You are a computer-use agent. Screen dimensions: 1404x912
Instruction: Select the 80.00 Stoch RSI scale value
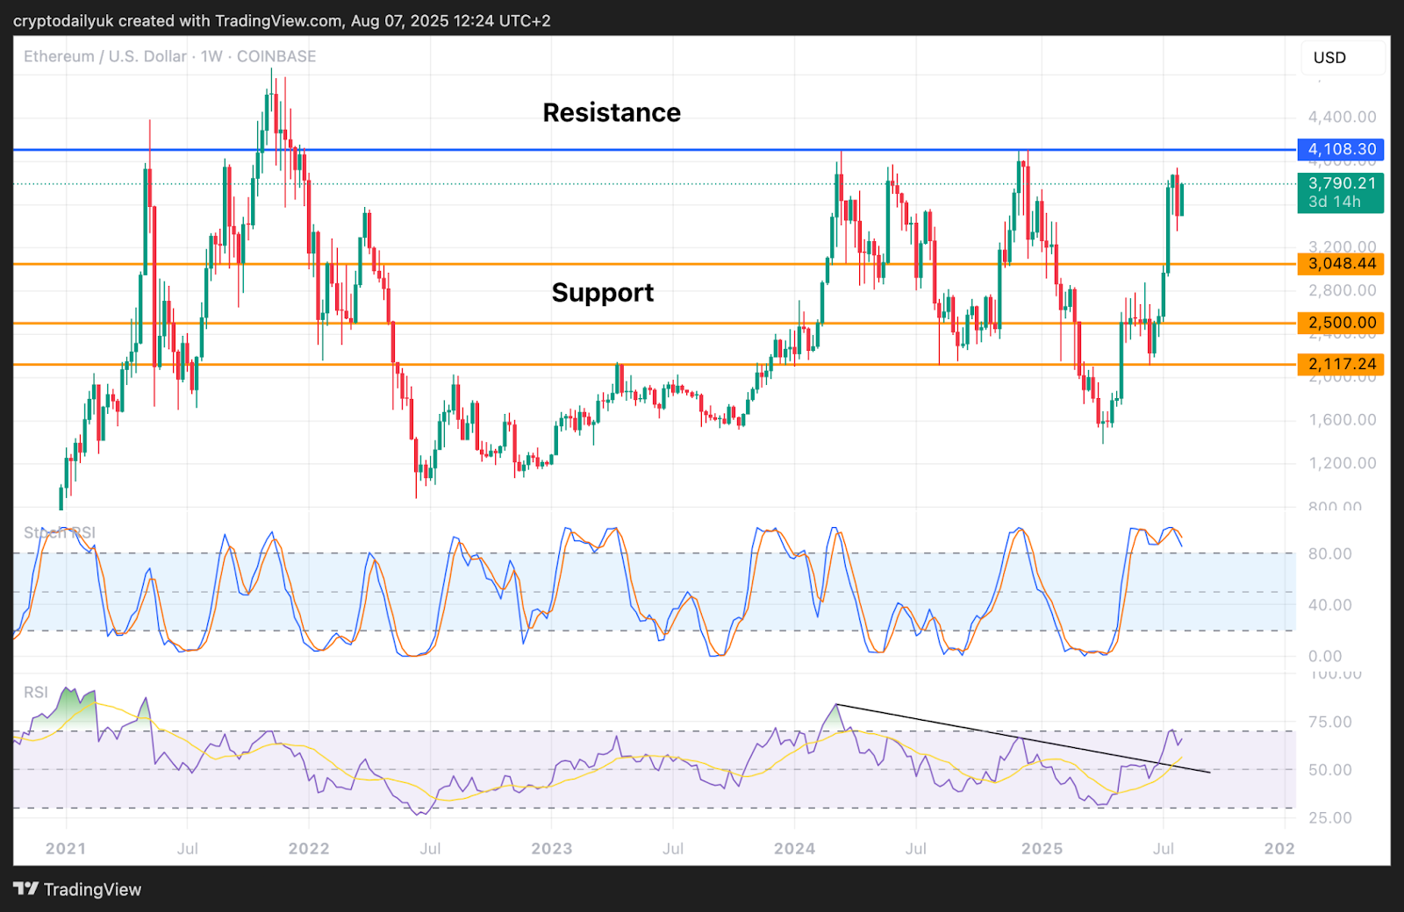click(1329, 554)
